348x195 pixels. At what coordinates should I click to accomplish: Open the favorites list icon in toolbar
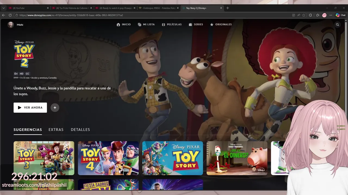tap(318, 15)
